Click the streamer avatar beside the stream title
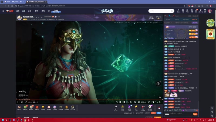 click(19, 18)
